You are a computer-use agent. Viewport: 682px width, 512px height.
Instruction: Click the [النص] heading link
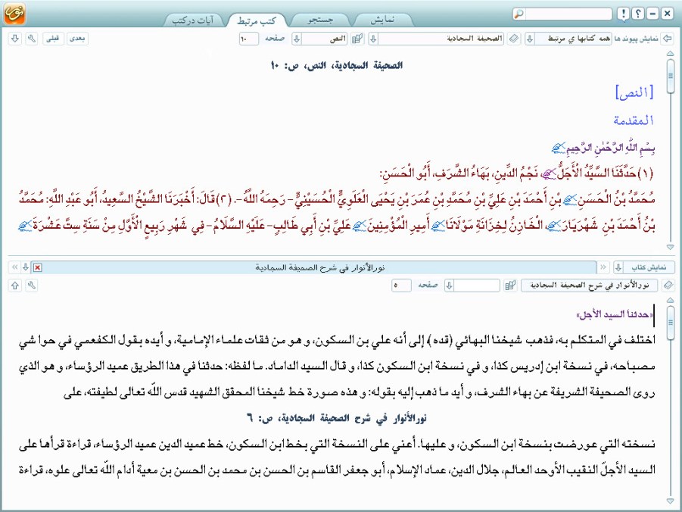pyautogui.click(x=634, y=92)
